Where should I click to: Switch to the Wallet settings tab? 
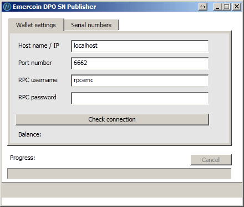36,25
